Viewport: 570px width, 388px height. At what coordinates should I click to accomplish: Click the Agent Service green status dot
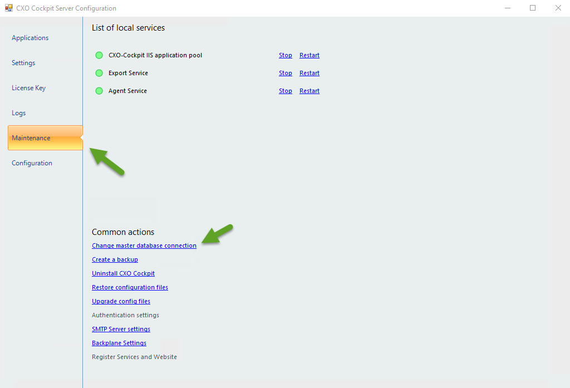(99, 91)
